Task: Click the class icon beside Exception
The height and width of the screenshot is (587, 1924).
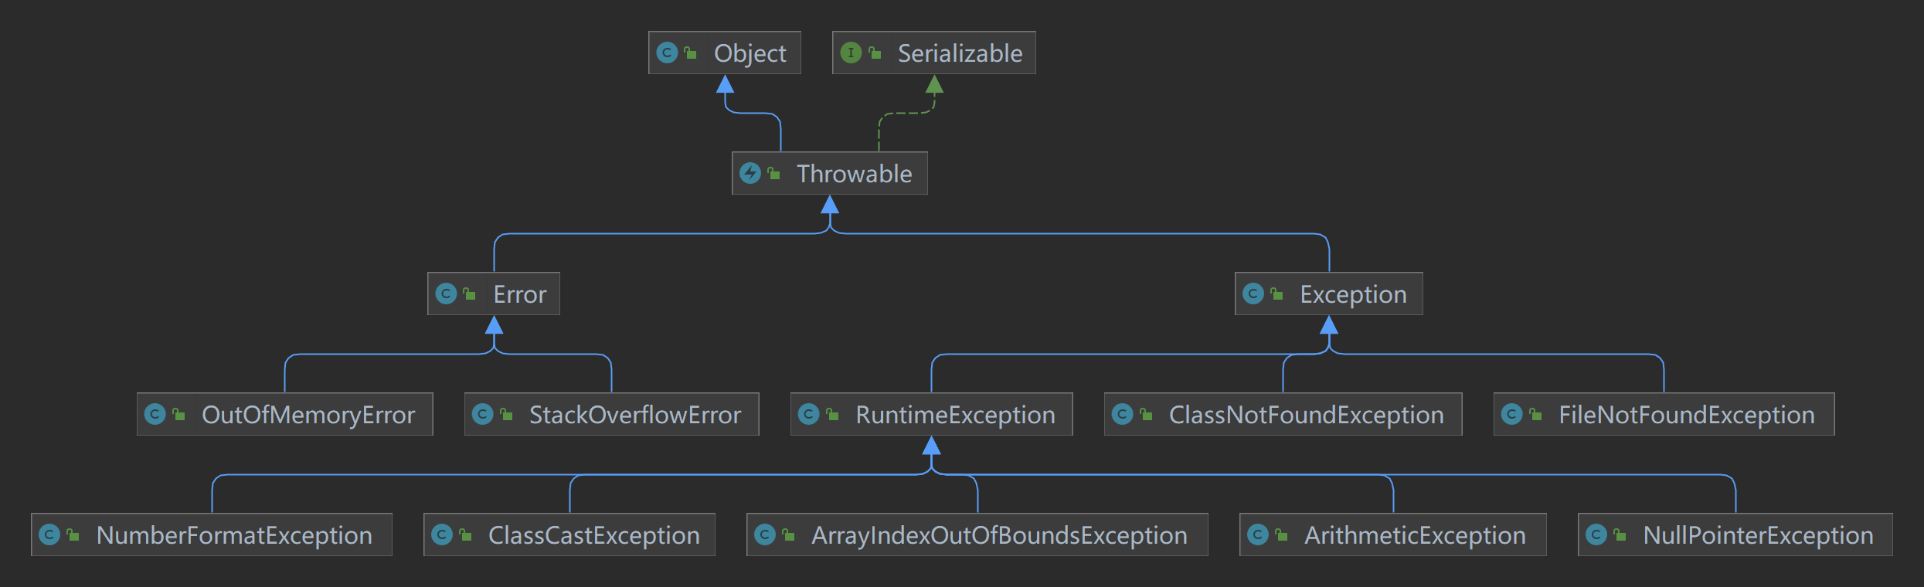Action: [1253, 293]
